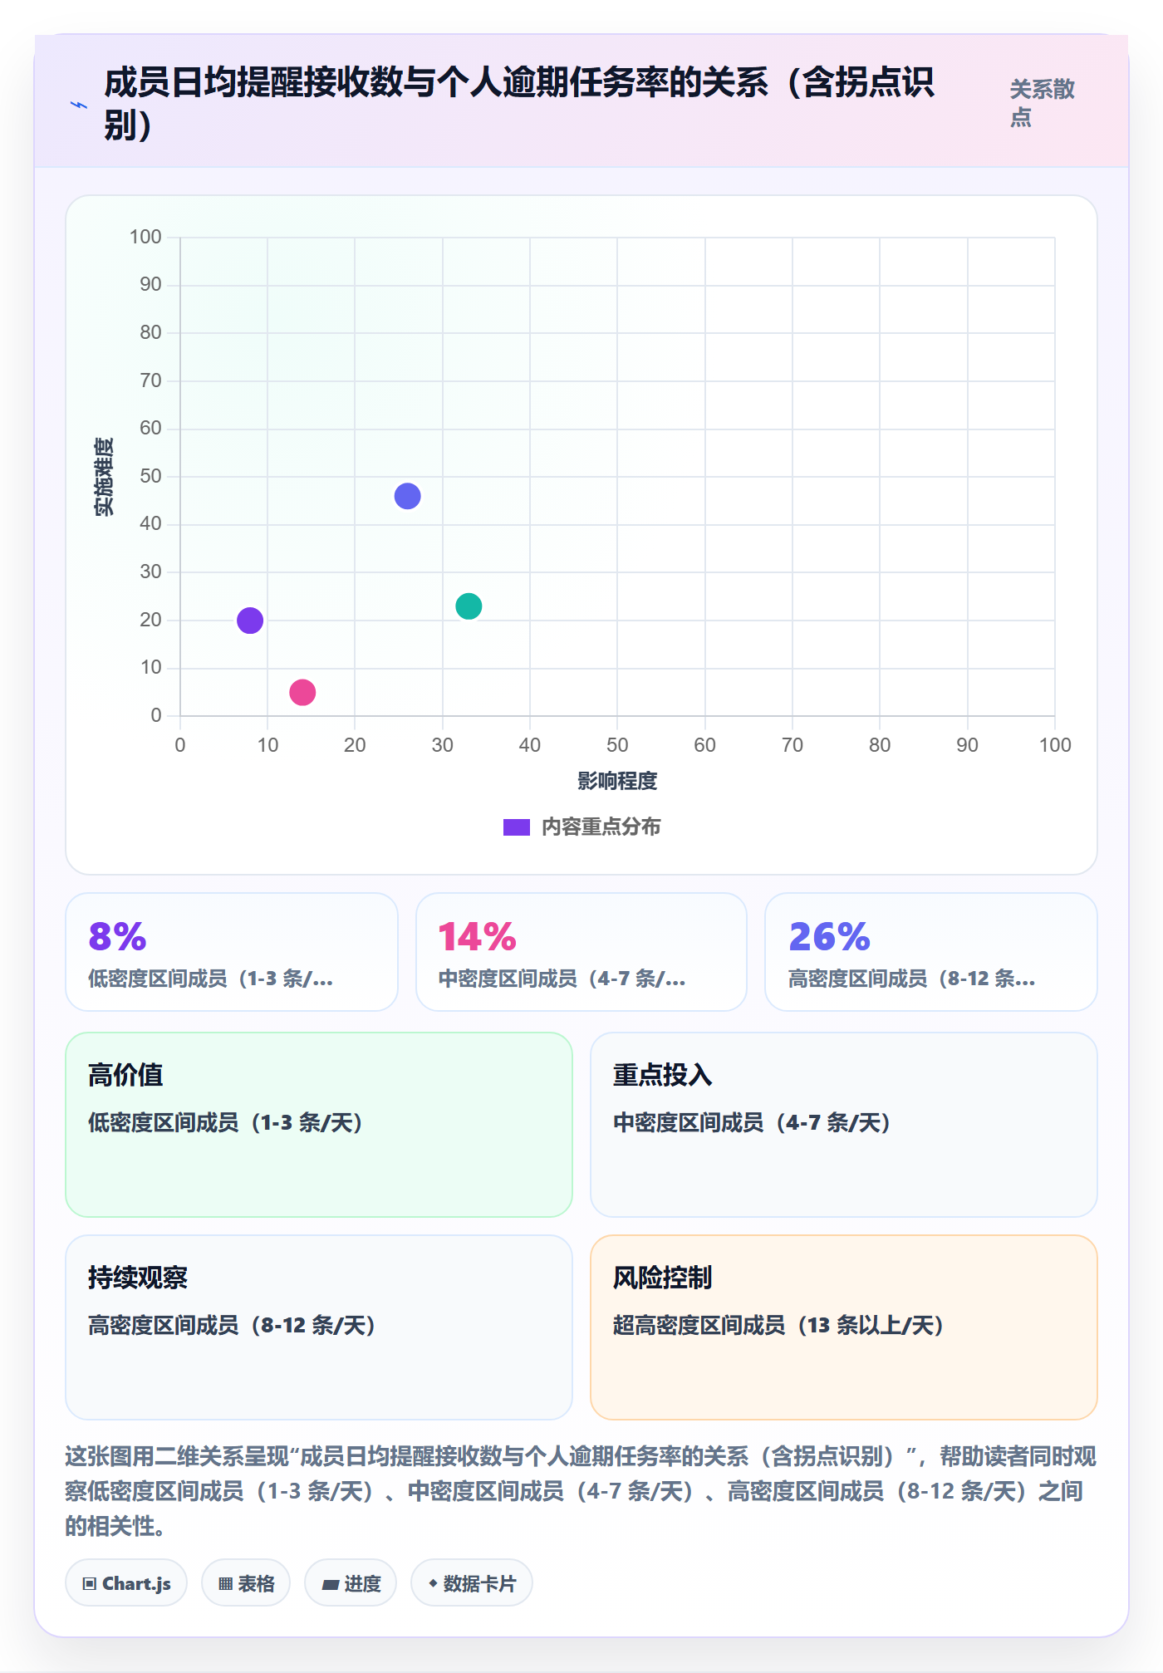Click the Chart.js chip's square icon
This screenshot has height=1673, width=1163.
(90, 1584)
